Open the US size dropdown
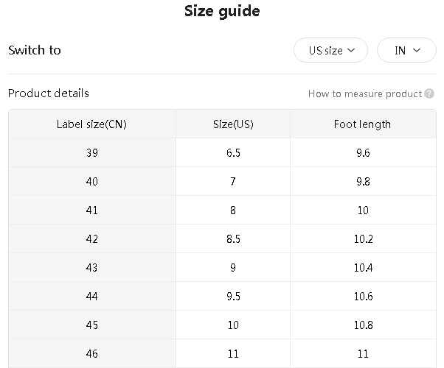444x368 pixels. click(x=330, y=51)
